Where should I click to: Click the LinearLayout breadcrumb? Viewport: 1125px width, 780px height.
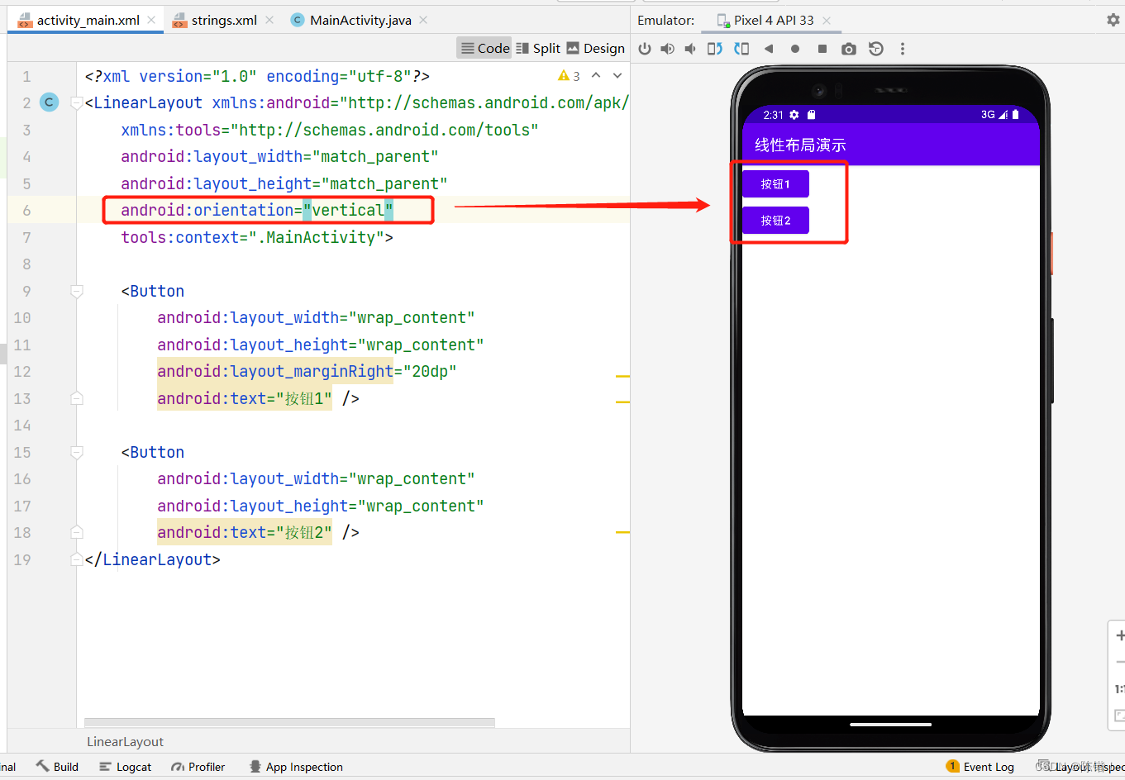[x=125, y=741]
